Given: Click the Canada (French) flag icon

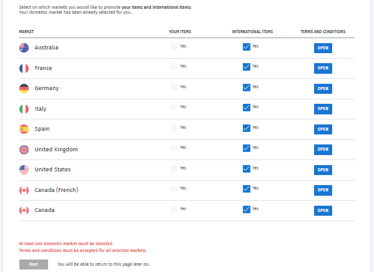Looking at the screenshot, I should 24,190.
